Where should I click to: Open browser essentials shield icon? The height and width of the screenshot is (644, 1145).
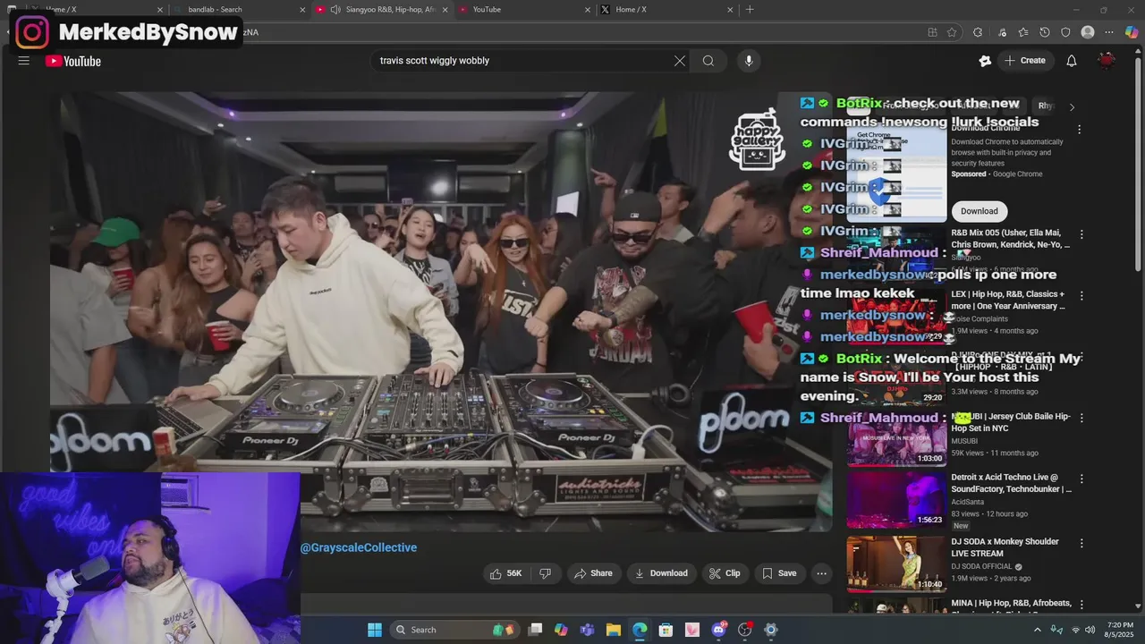pyautogui.click(x=1065, y=32)
